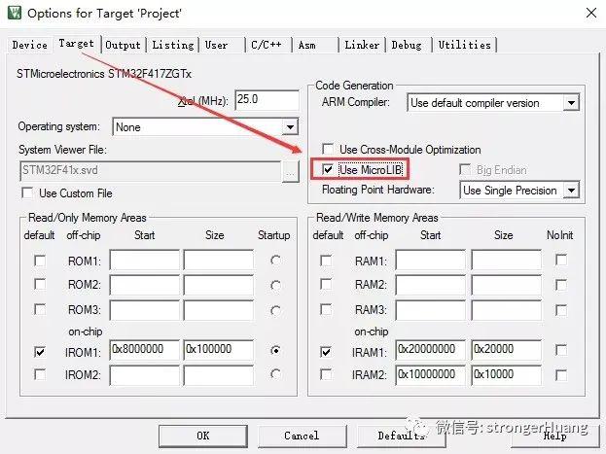Switch to the Asm tab
606x454 pixels.
pyautogui.click(x=315, y=45)
